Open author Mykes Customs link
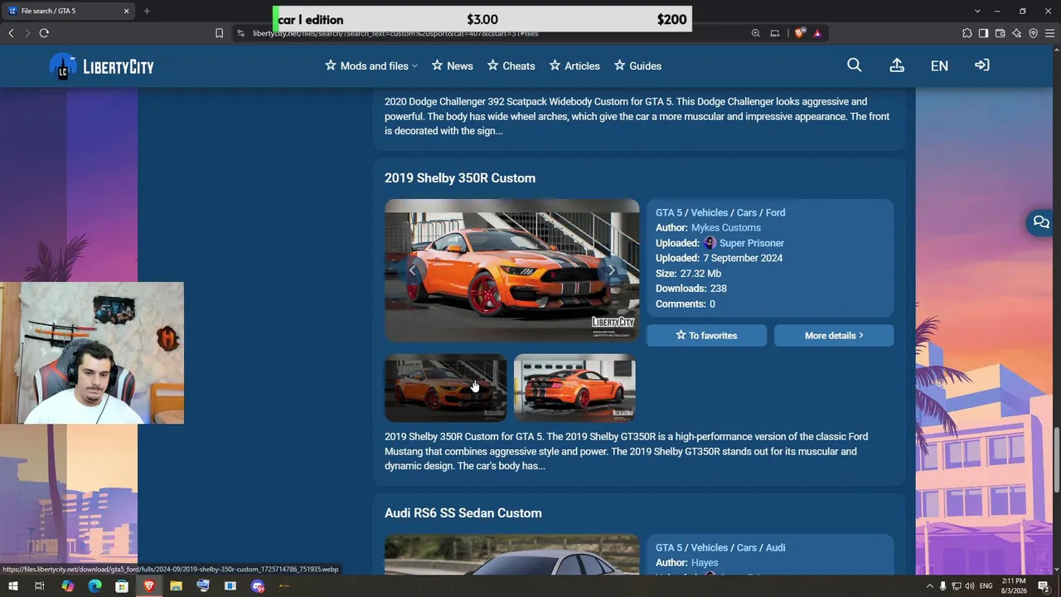1061x597 pixels. click(x=726, y=228)
